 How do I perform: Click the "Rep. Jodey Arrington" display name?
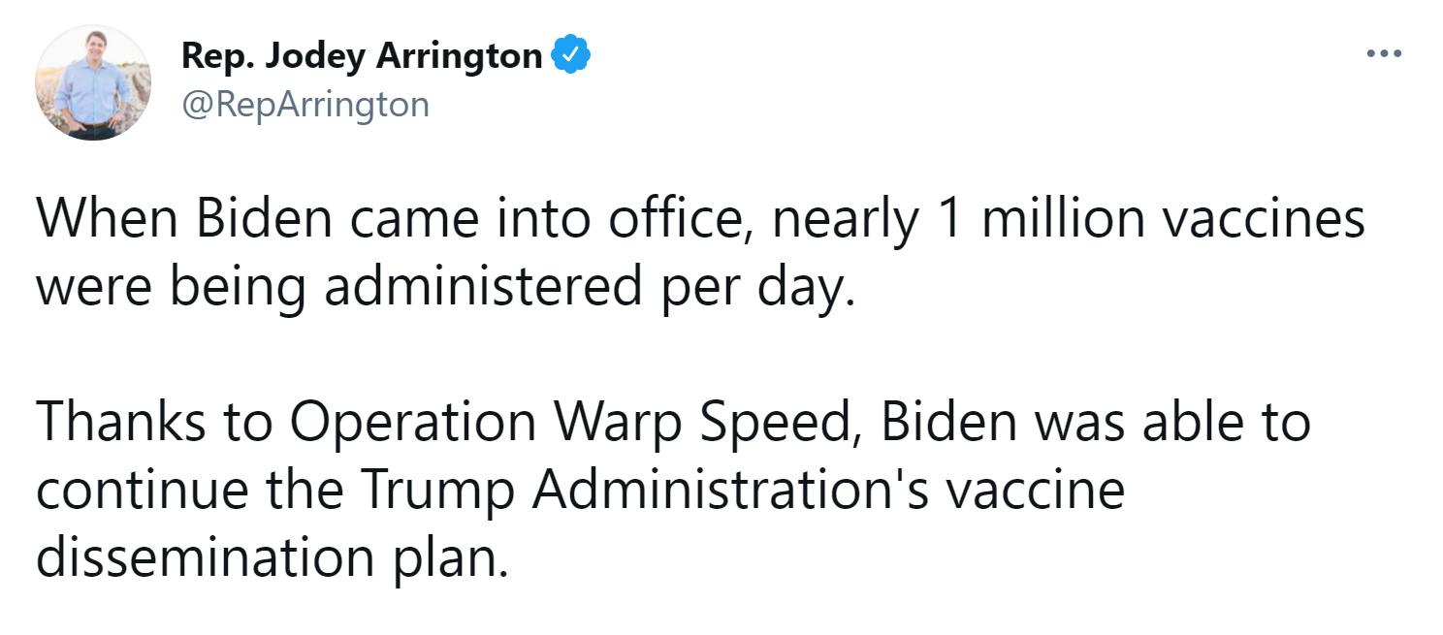[362, 57]
